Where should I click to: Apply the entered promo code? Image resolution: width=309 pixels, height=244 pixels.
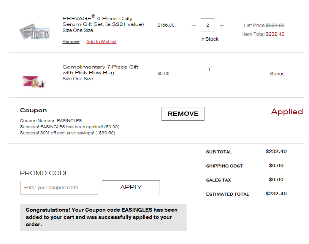pyautogui.click(x=131, y=187)
